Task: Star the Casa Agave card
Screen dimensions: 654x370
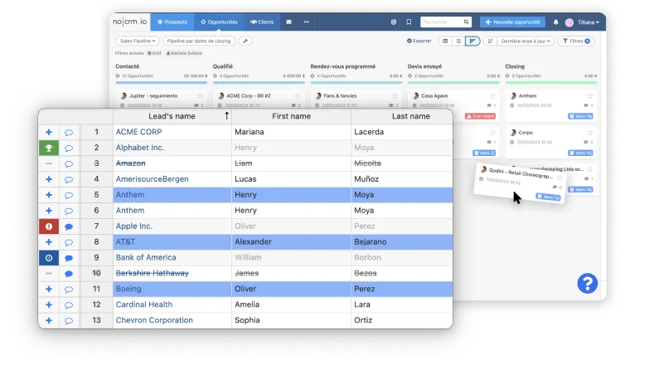Action: (492, 95)
